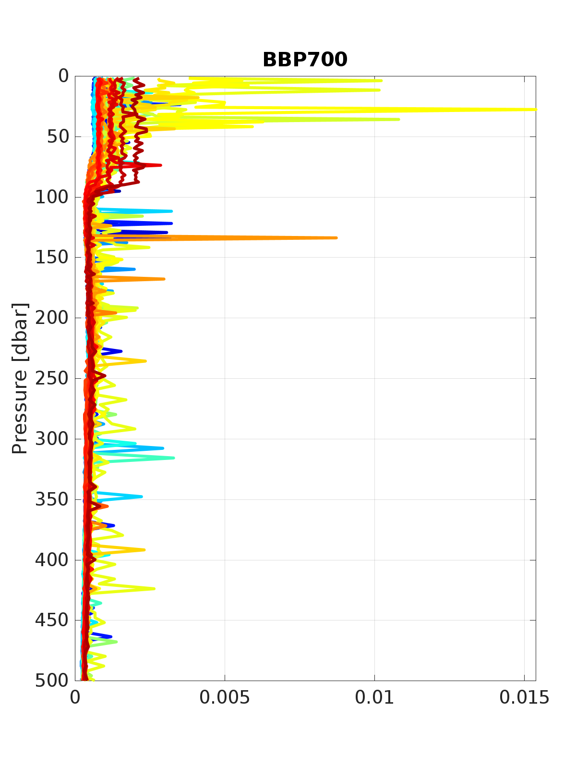576x757 pixels.
Task: Click the y-axis tick label 500
Action: (x=52, y=681)
